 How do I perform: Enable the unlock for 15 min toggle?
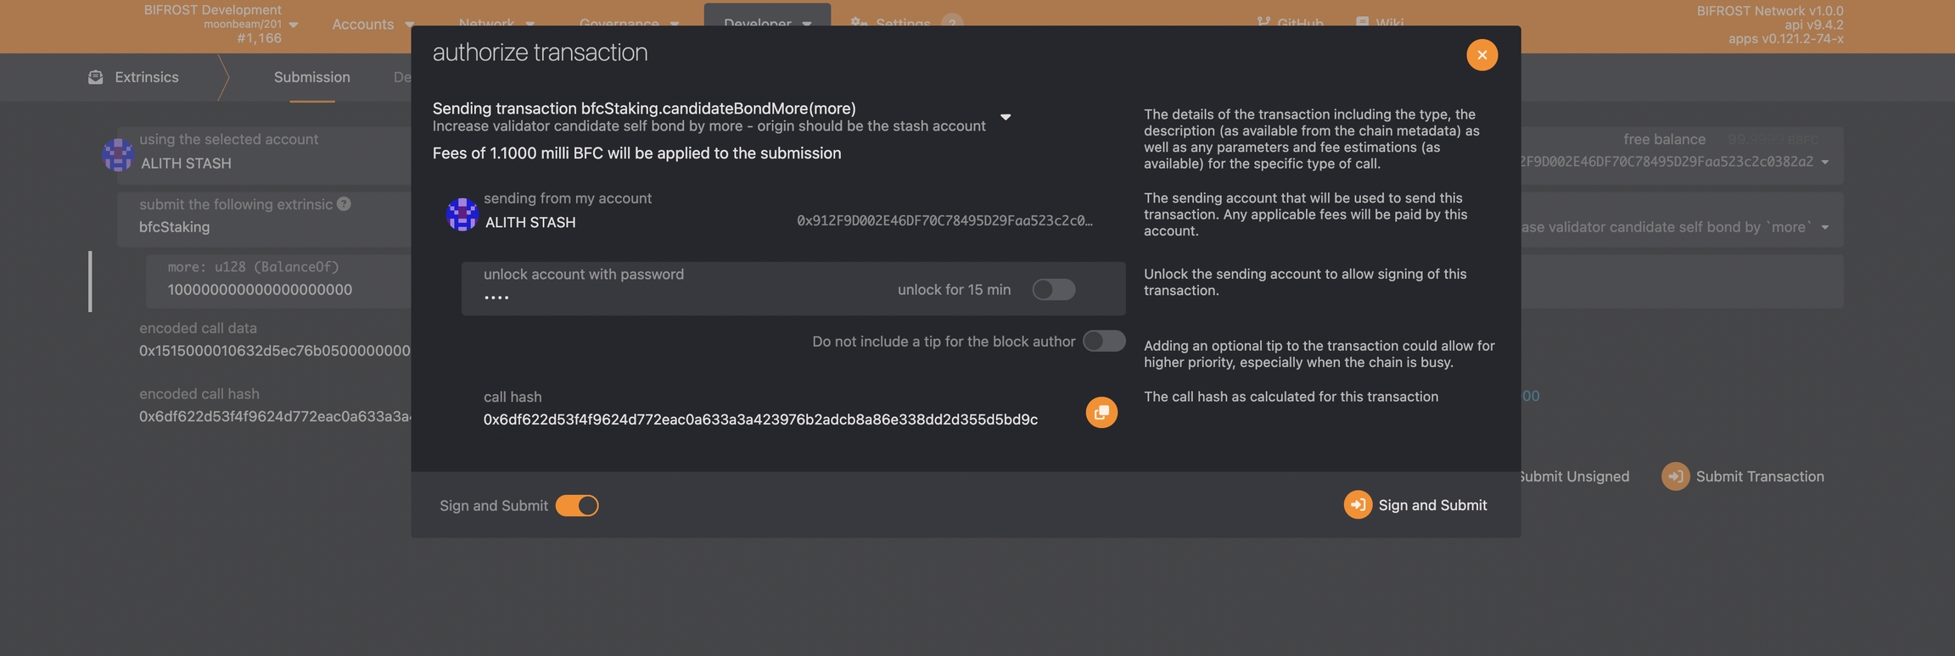point(1053,290)
